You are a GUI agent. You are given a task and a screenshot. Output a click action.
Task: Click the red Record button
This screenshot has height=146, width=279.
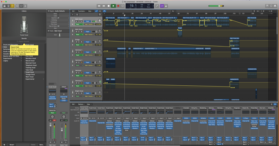118,6
